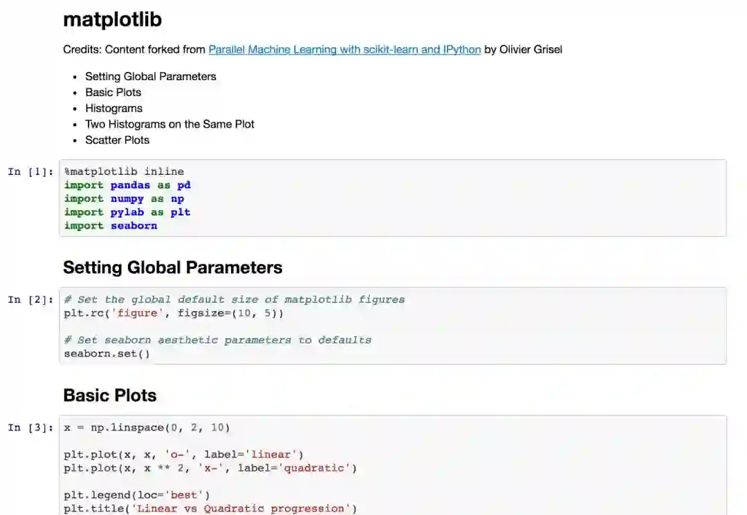Click the In [2] cell prompt

(x=30, y=299)
